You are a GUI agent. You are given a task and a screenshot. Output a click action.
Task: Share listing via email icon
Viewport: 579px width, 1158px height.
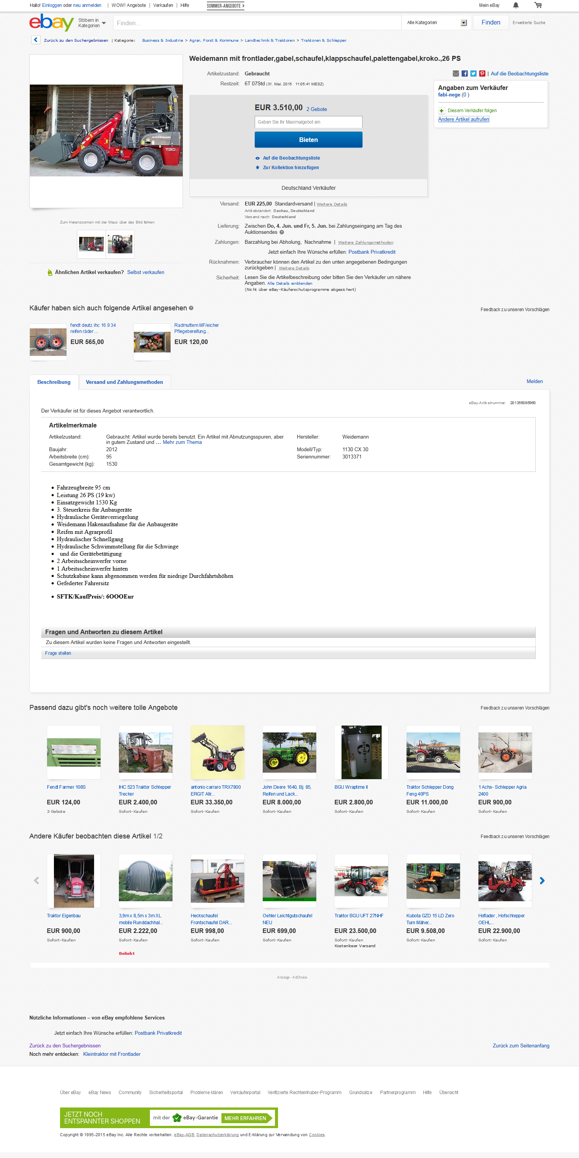tap(456, 74)
